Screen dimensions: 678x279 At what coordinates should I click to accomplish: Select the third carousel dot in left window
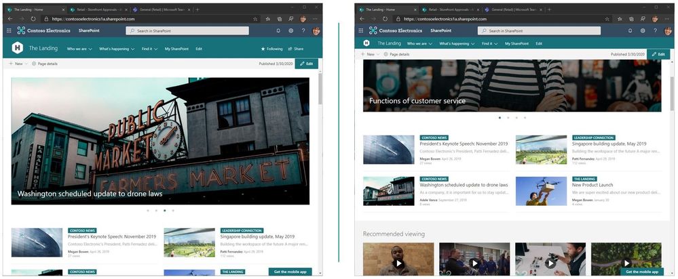(x=164, y=211)
